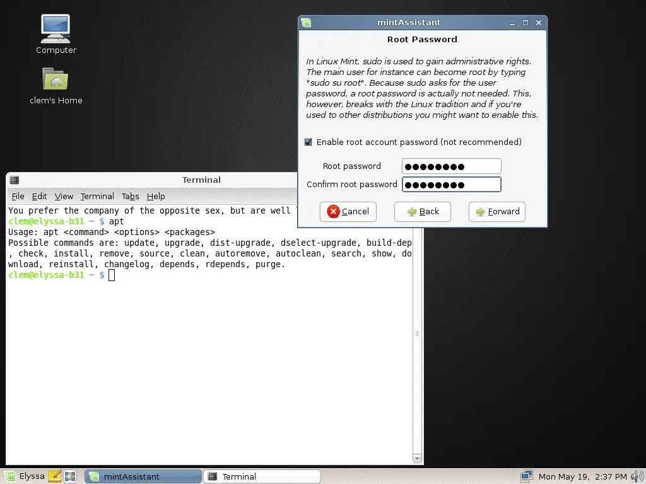Click Forward to continue setup

click(497, 212)
